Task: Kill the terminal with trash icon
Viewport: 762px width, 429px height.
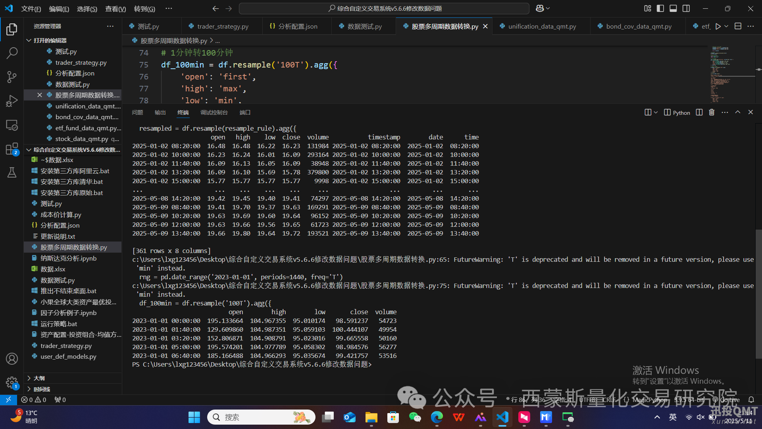Action: [712, 112]
